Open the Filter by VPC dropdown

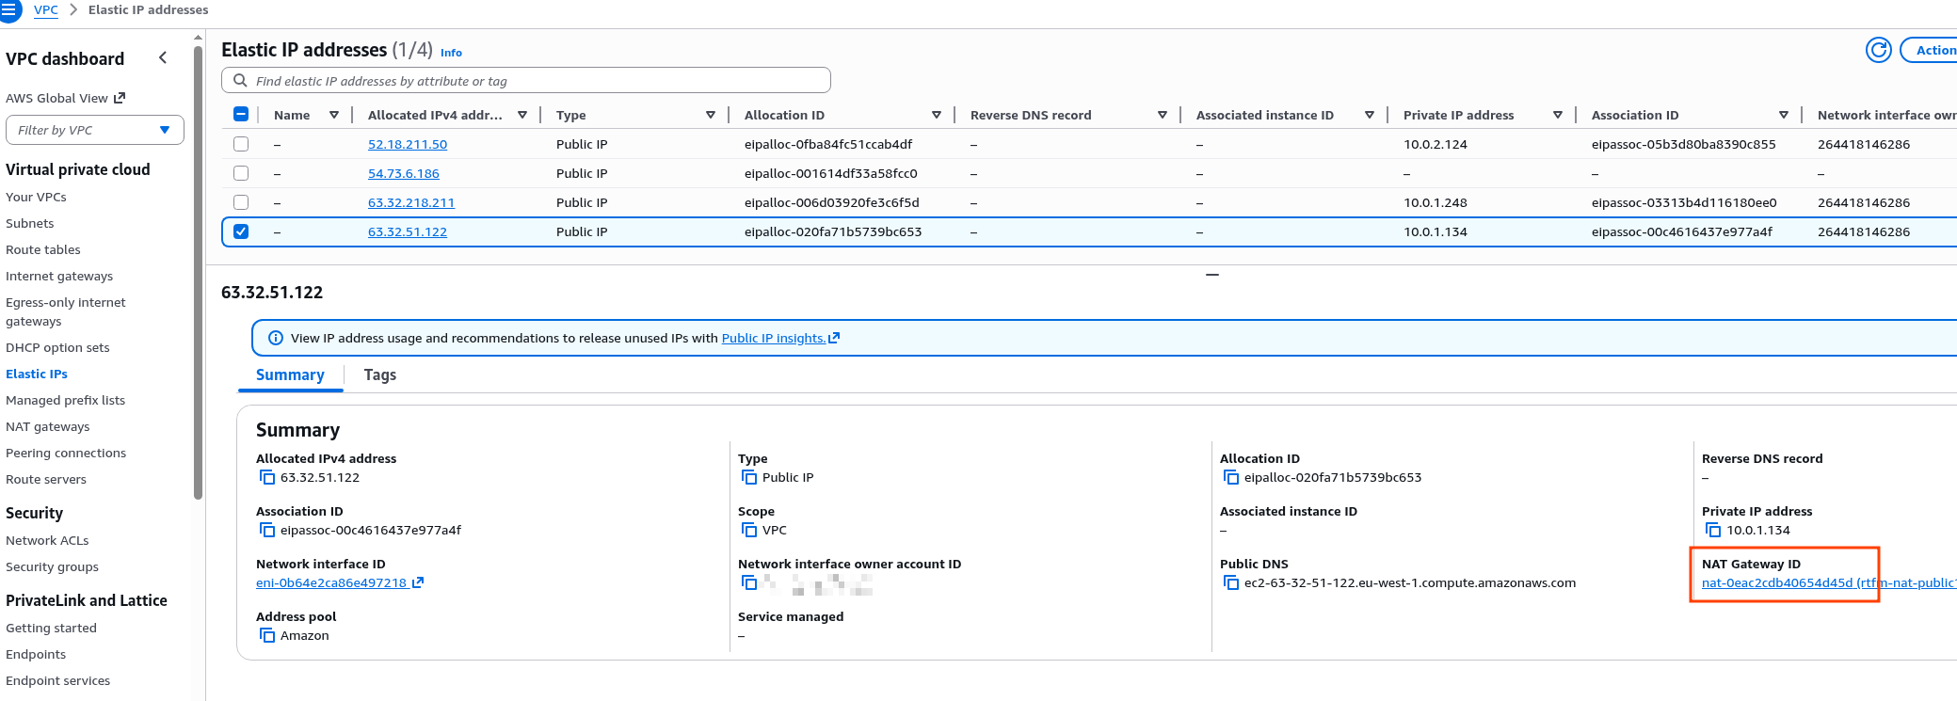pyautogui.click(x=94, y=130)
